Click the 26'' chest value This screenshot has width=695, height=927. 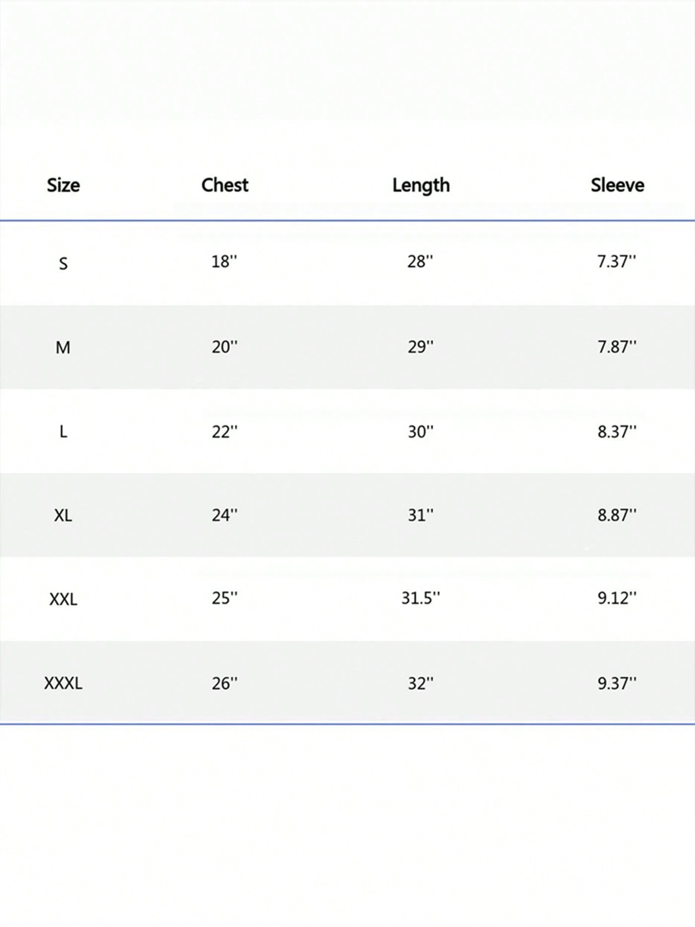pos(224,683)
